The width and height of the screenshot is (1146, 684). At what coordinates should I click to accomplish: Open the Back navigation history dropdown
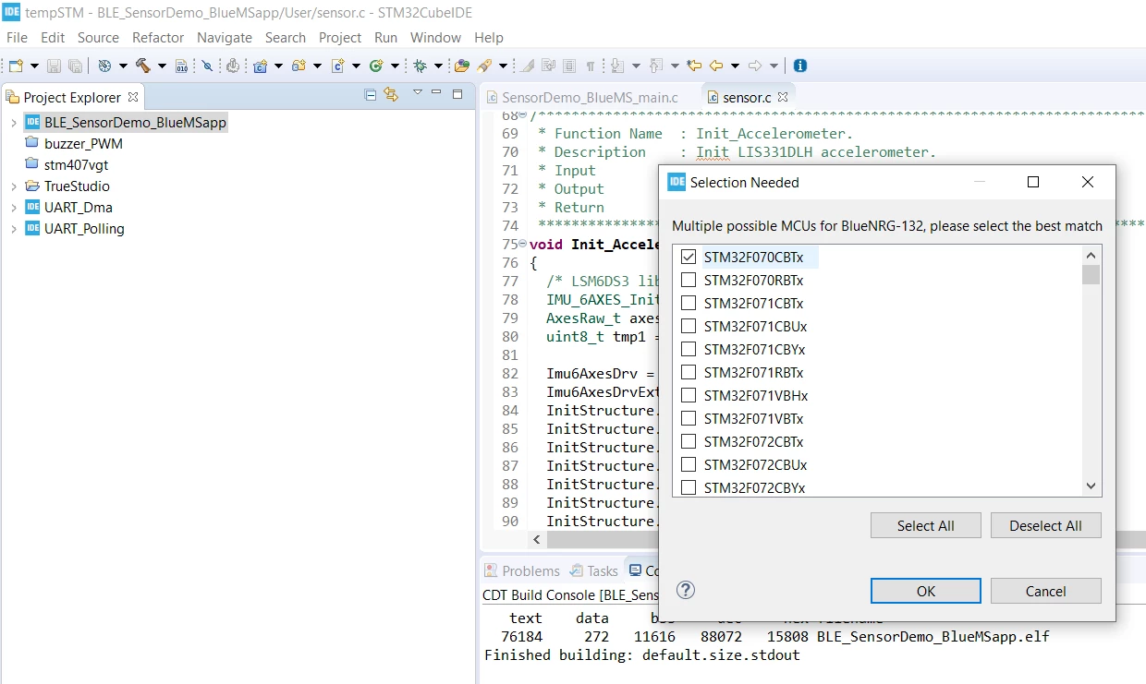point(735,66)
